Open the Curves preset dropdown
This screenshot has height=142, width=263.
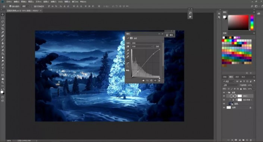[x=146, y=43]
